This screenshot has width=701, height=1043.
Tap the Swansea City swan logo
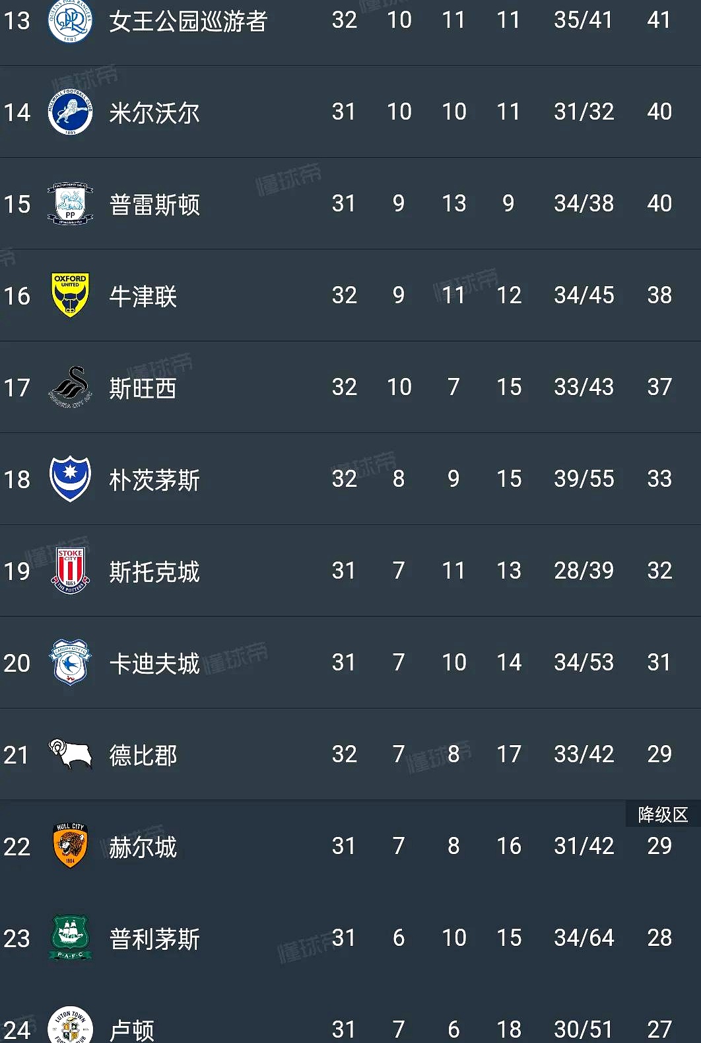tap(70, 387)
